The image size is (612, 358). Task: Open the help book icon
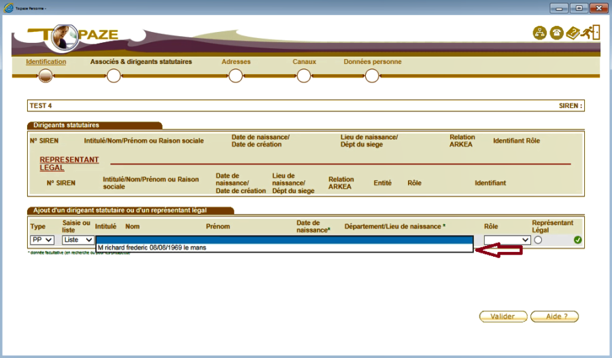(573, 33)
